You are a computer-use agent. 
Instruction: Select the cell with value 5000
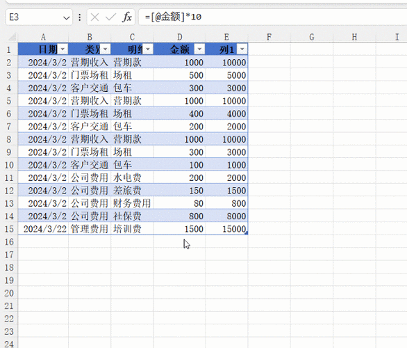click(226, 75)
